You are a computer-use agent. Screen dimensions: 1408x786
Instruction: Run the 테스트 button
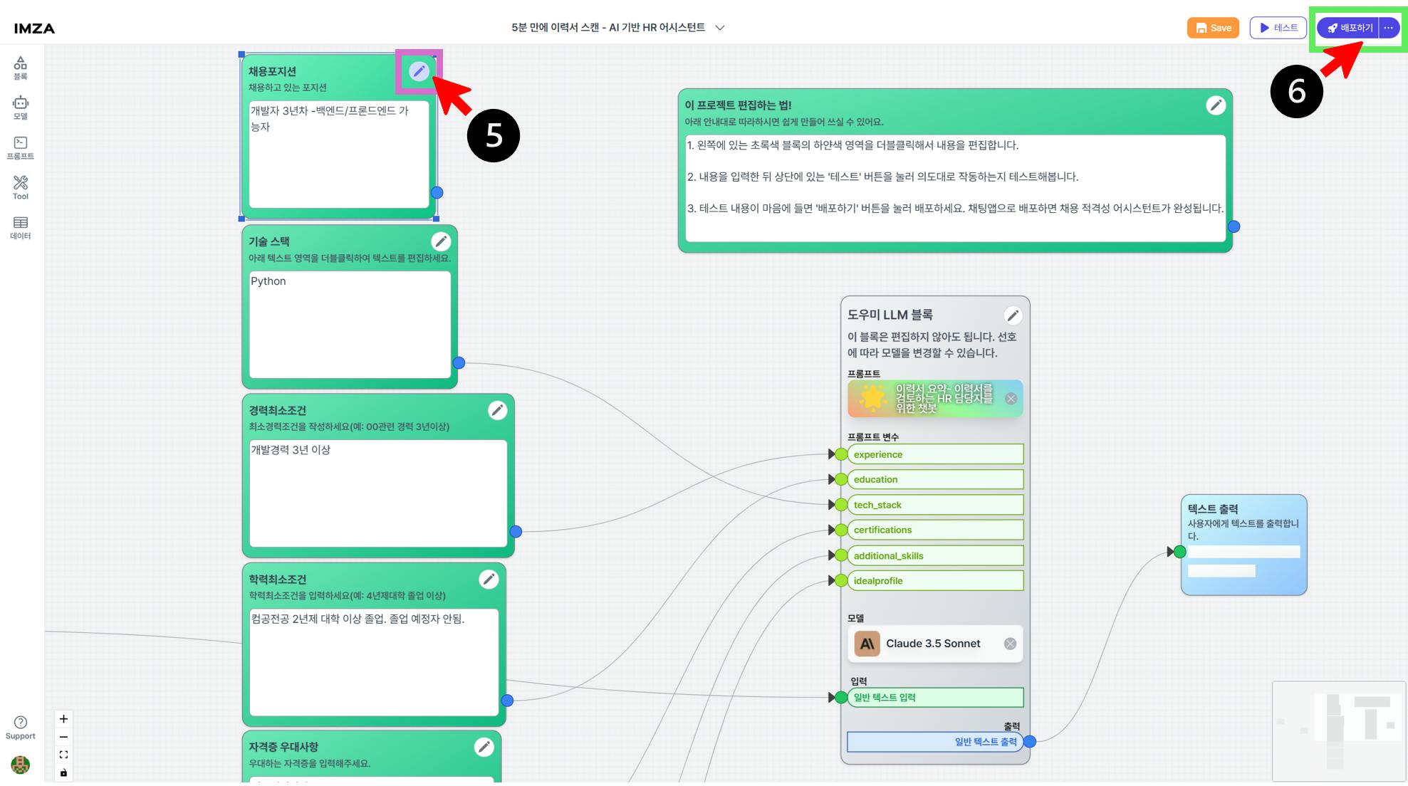coord(1278,28)
